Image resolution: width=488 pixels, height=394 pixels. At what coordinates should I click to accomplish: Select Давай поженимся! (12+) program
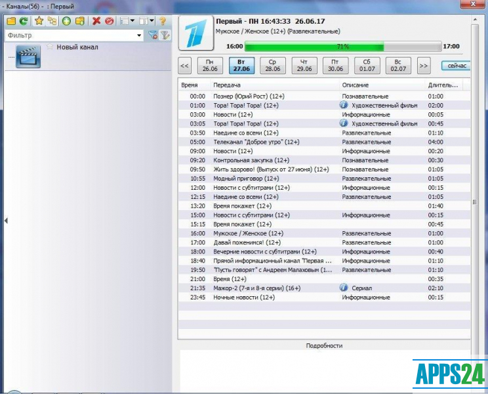324,242
